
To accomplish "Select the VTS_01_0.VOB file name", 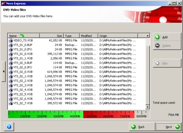I will tap(23, 54).
